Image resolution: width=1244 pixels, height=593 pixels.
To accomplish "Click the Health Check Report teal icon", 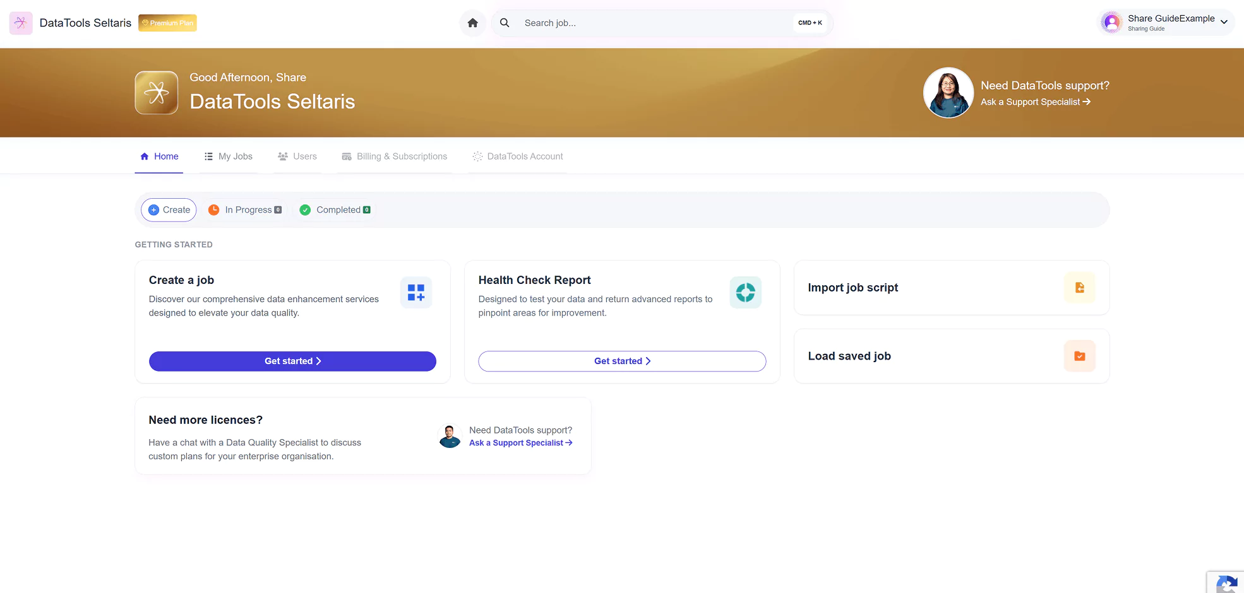I will (745, 293).
